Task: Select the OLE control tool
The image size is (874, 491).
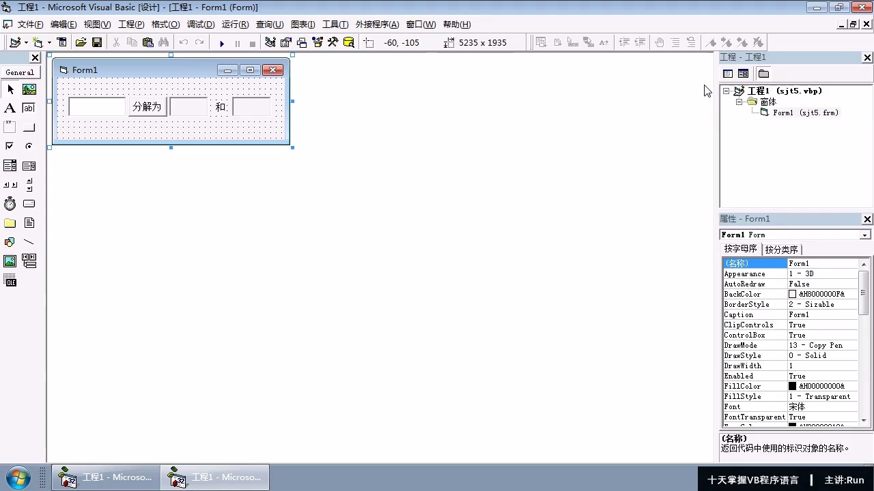Action: point(10,280)
